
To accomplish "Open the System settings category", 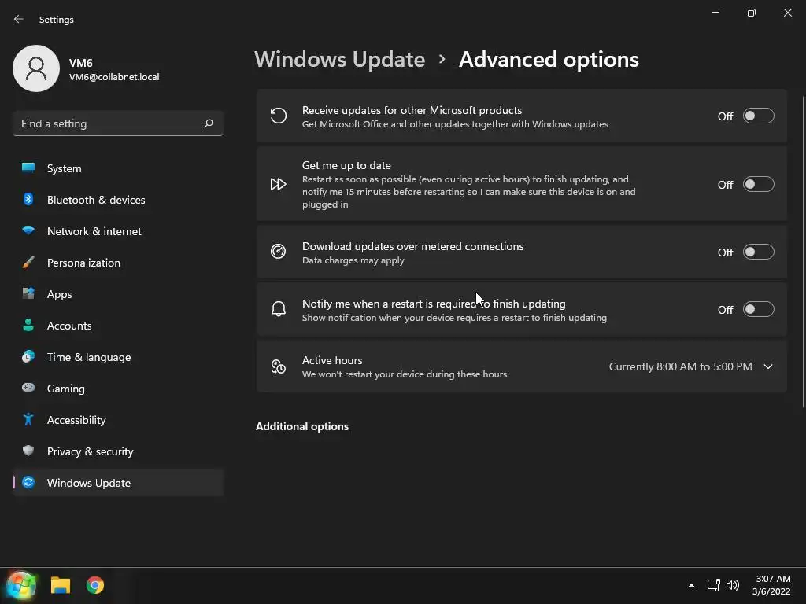I will 118,168.
